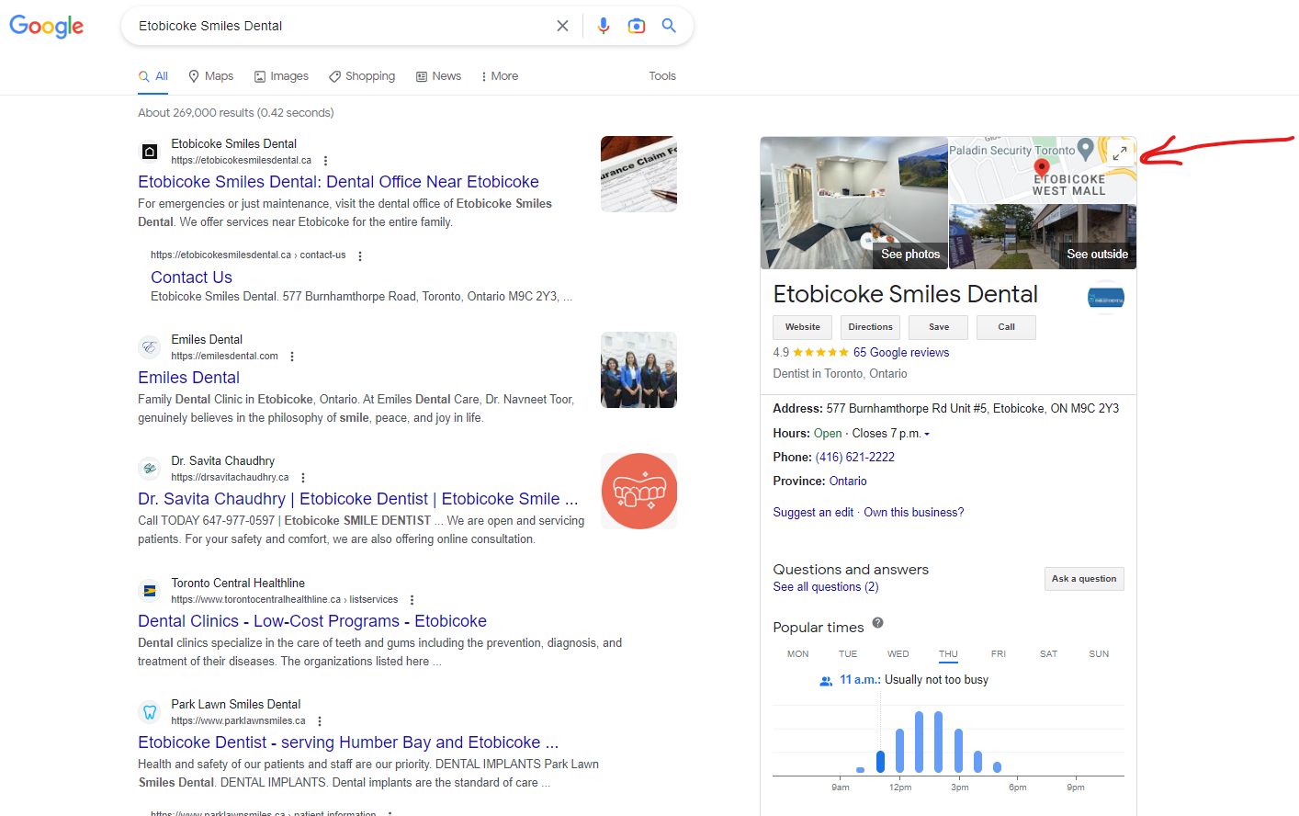
Task: Open the More search categories dropdown
Action: coord(499,76)
